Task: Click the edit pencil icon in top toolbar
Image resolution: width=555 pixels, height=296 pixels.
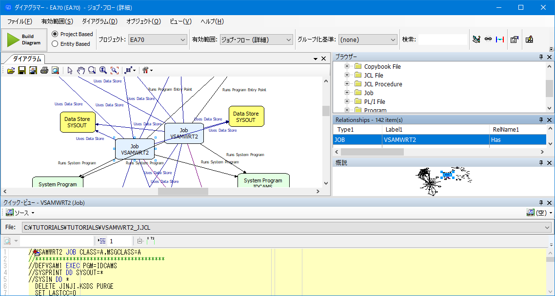Action: pyautogui.click(x=529, y=39)
